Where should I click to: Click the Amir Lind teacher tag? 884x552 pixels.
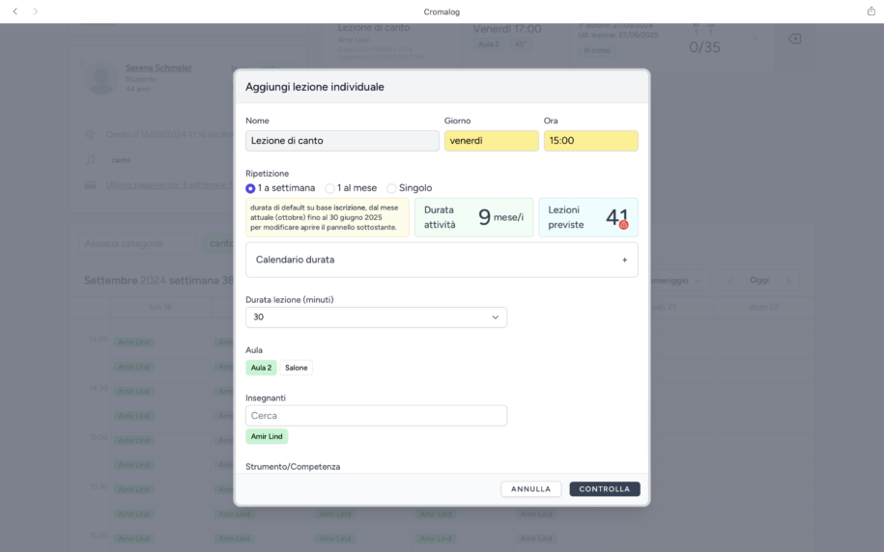[267, 437]
